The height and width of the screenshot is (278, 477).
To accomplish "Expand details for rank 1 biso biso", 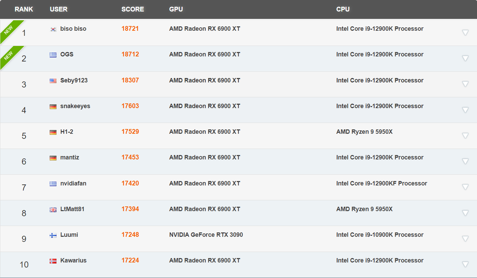I will (466, 32).
